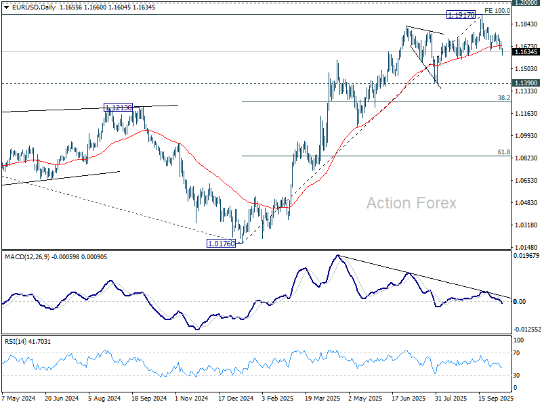Click the 1.20000 price tag at top
The image size is (542, 406).
(526, 3)
